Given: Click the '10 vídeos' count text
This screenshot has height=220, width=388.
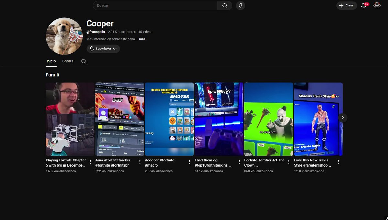Looking at the screenshot, I should click(x=145, y=32).
